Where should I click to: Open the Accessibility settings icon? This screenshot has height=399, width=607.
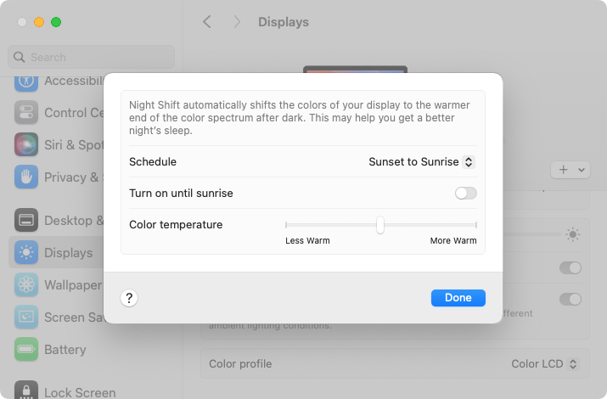click(26, 81)
